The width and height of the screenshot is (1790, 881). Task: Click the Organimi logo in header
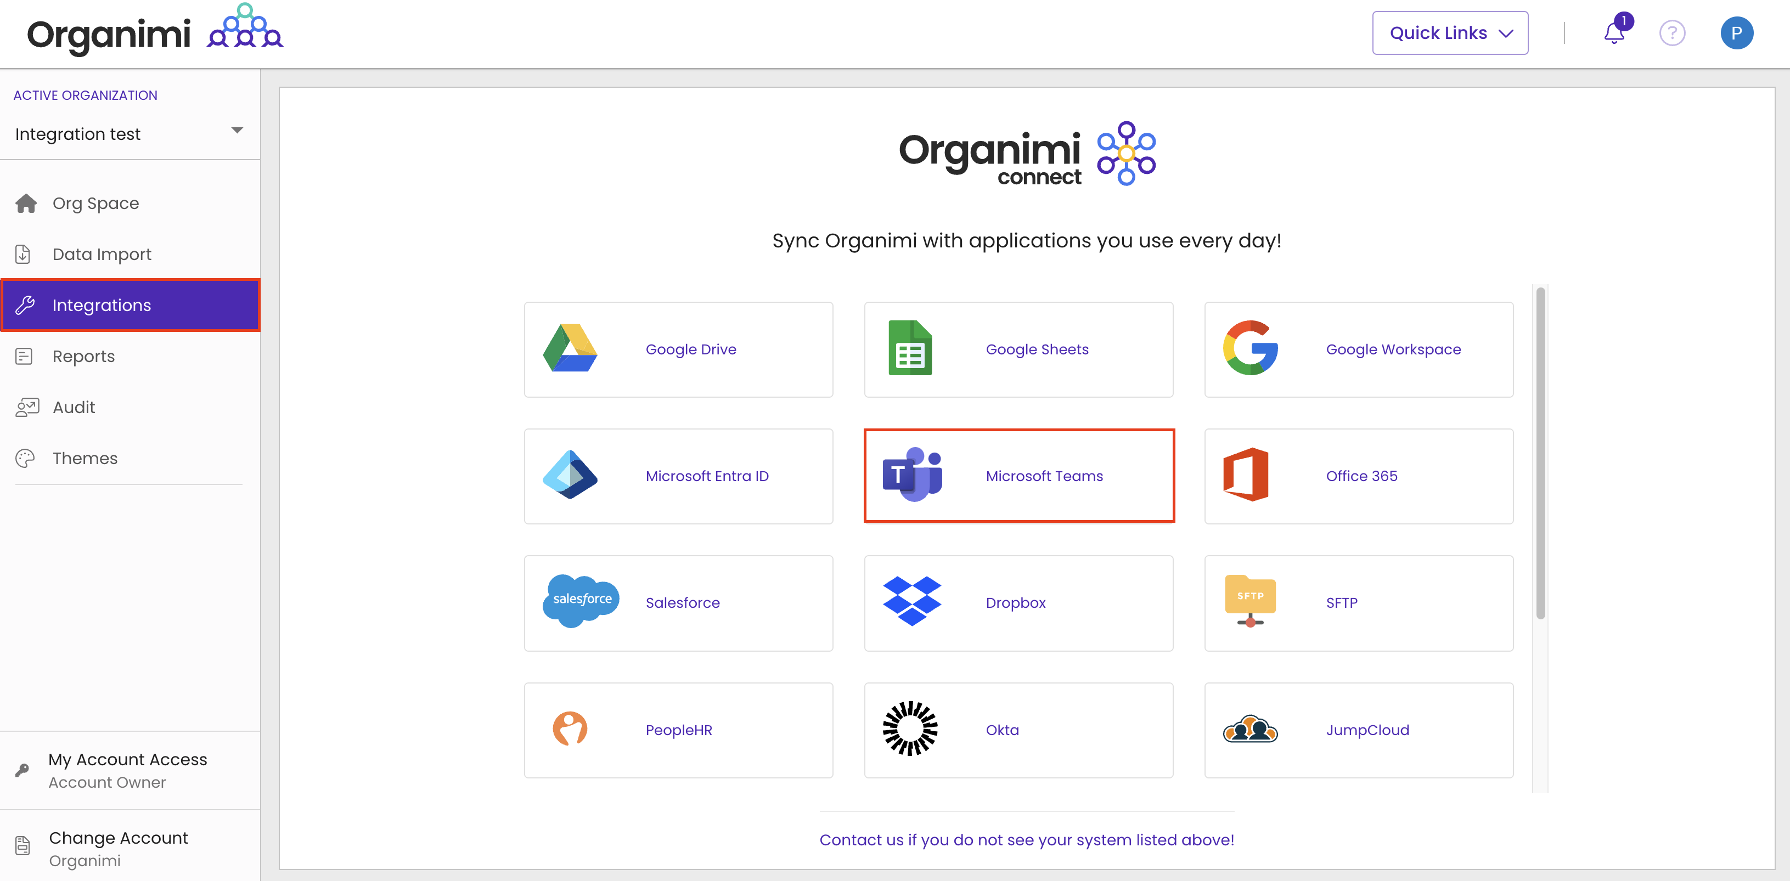(154, 33)
